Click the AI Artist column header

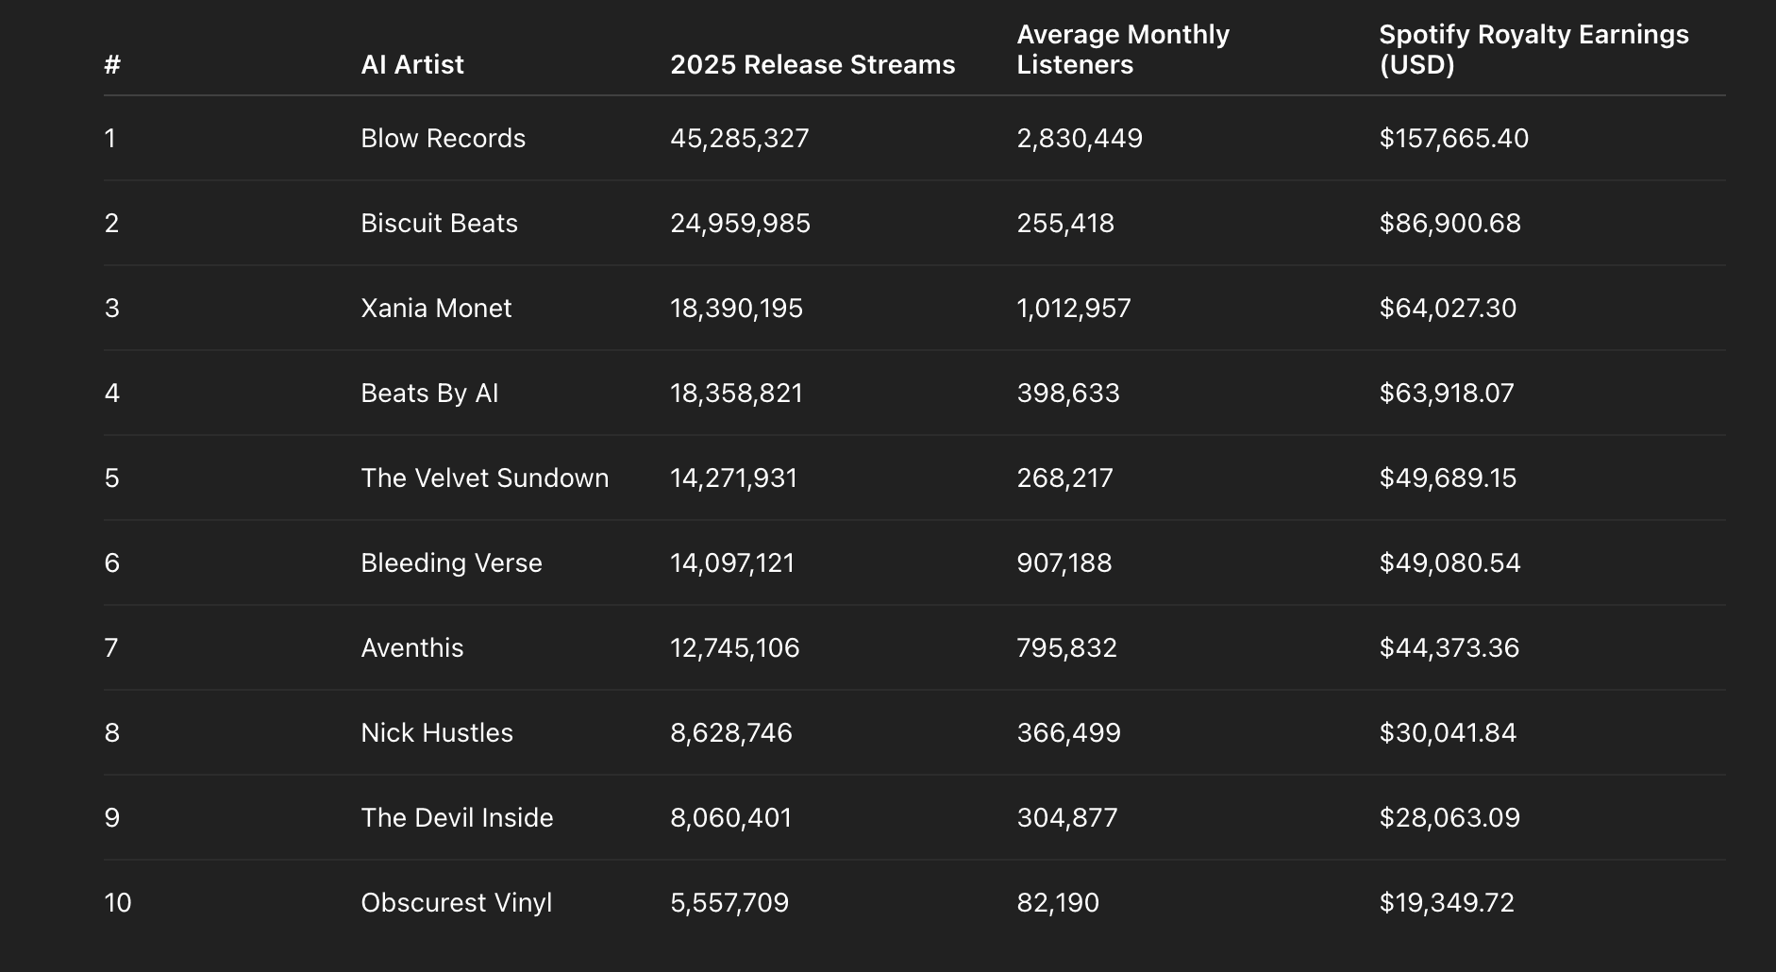[x=411, y=64]
